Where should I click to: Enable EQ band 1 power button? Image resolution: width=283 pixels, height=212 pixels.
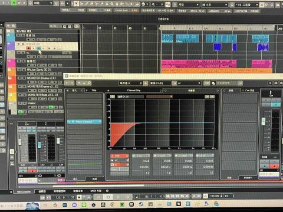click(134, 155)
